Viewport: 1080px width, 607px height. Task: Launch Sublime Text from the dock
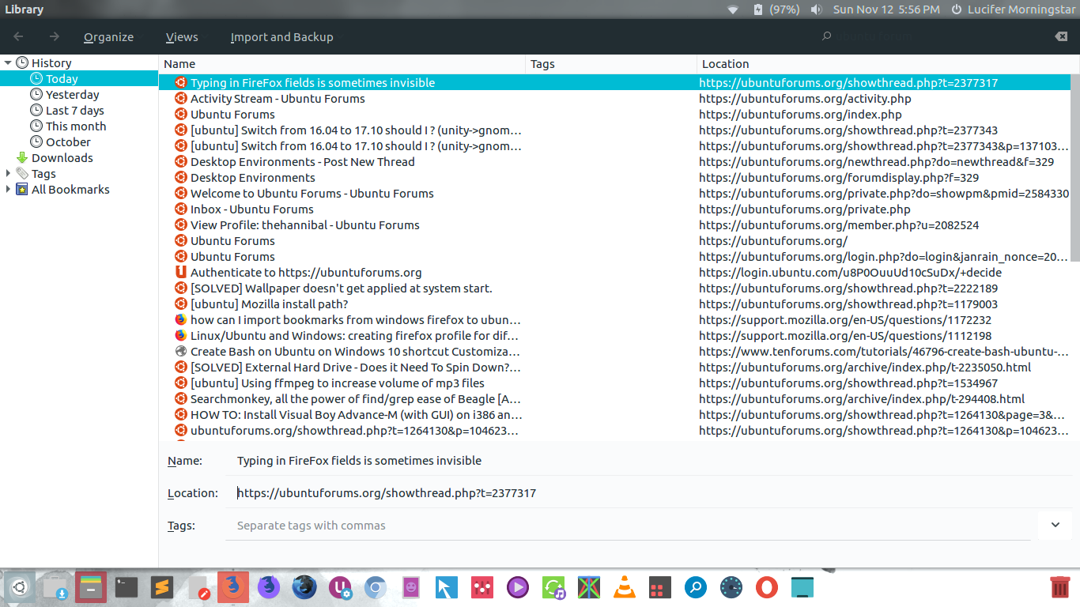pos(162,587)
